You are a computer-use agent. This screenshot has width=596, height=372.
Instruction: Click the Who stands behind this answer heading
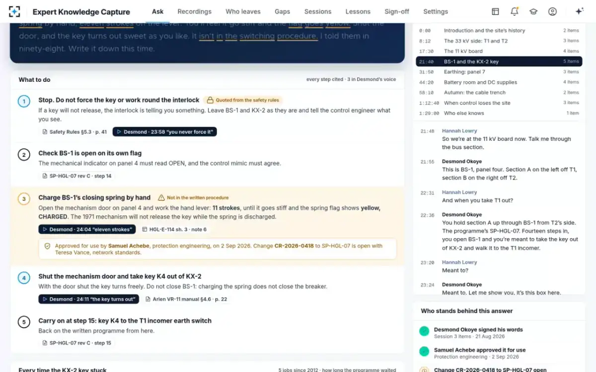pyautogui.click(x=467, y=311)
